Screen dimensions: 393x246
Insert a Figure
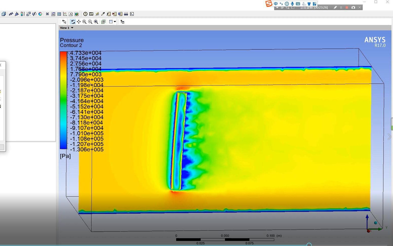[76, 14]
